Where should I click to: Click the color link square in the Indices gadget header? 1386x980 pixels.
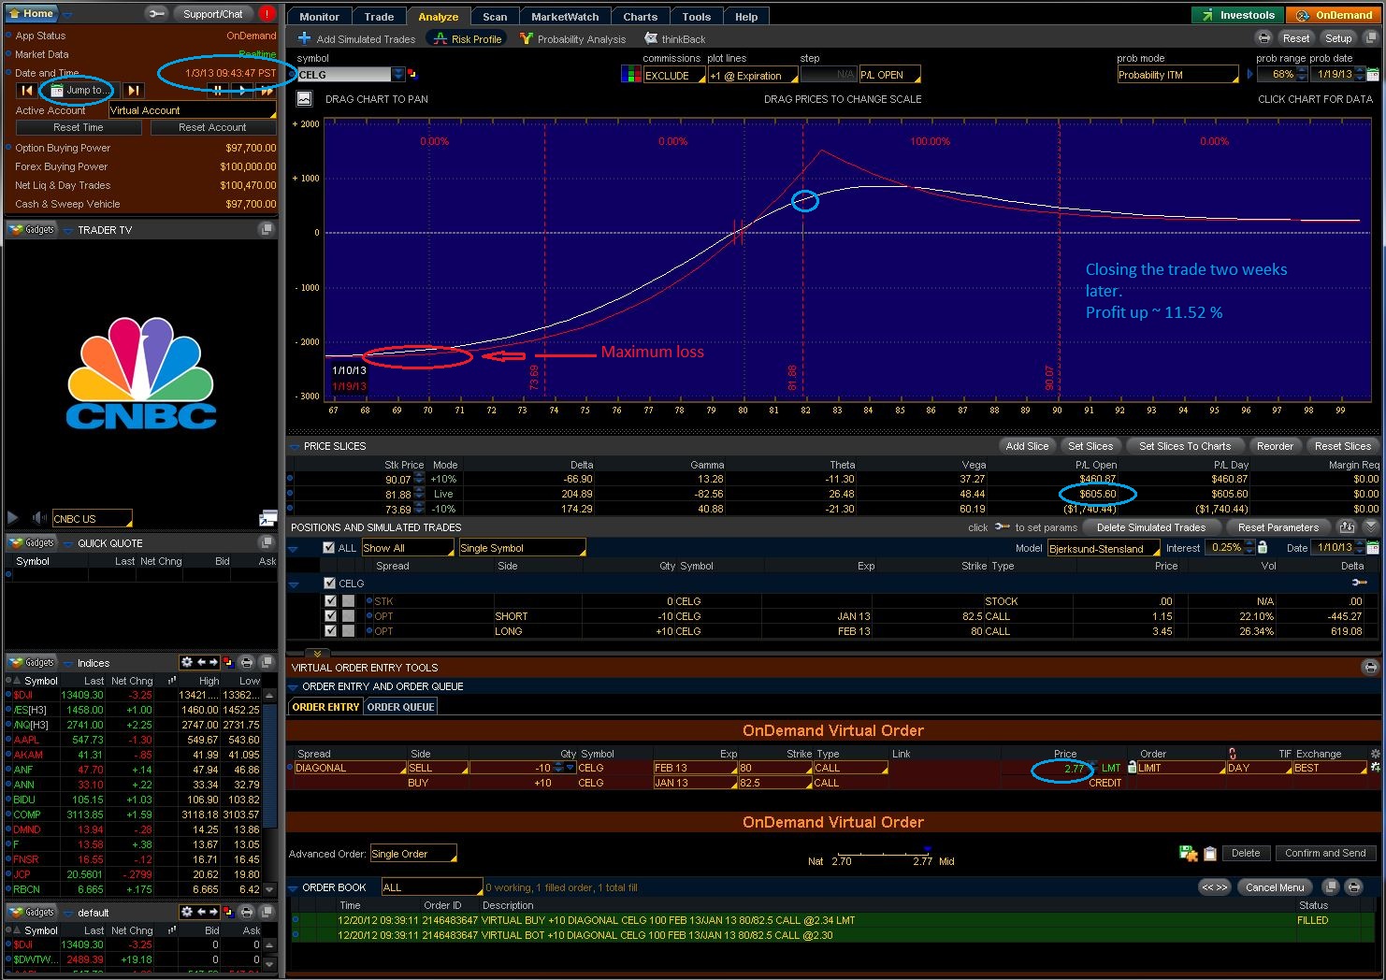pyautogui.click(x=227, y=662)
